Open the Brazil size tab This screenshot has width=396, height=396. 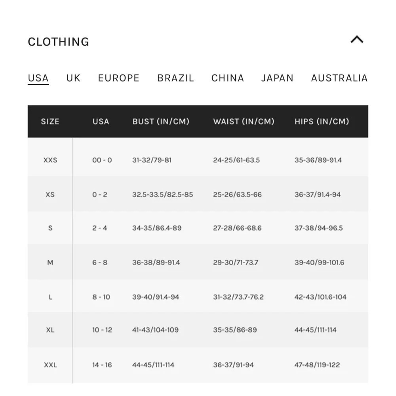pos(175,78)
